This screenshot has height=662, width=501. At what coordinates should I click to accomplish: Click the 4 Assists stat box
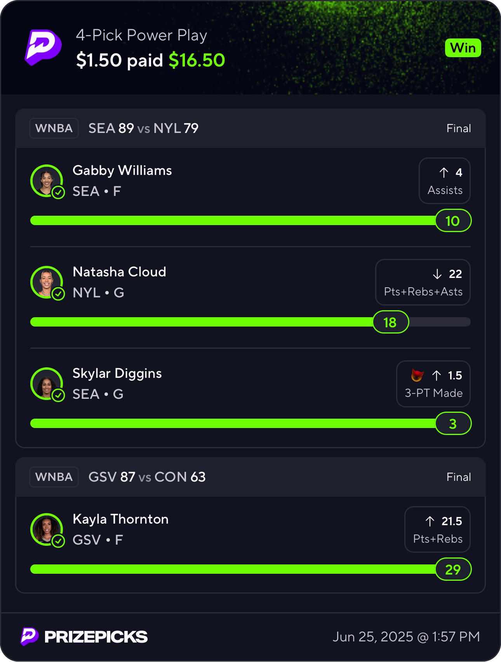445,181
